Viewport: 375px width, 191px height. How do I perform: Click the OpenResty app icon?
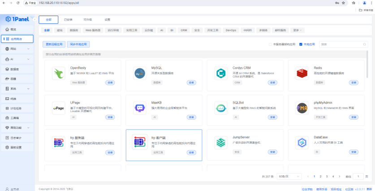click(x=58, y=74)
